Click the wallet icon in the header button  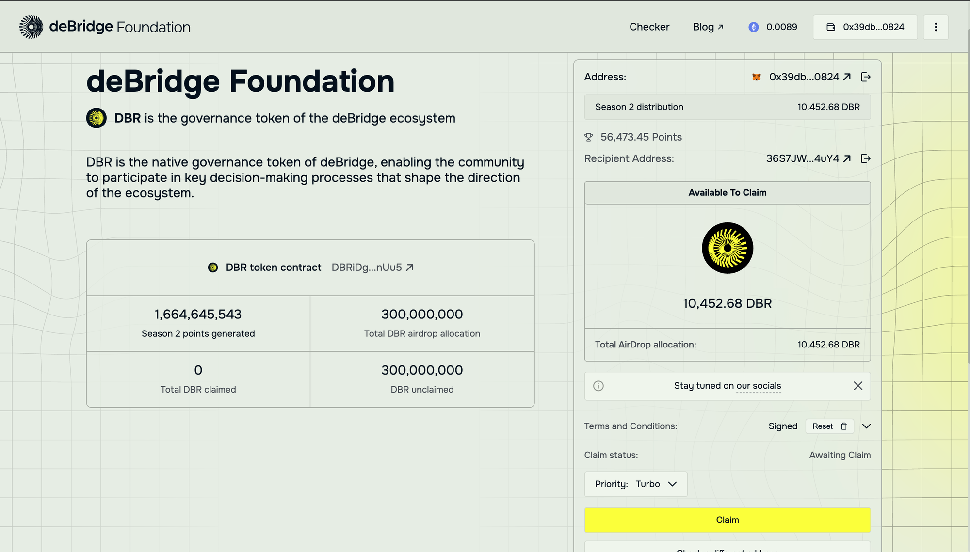pyautogui.click(x=831, y=27)
